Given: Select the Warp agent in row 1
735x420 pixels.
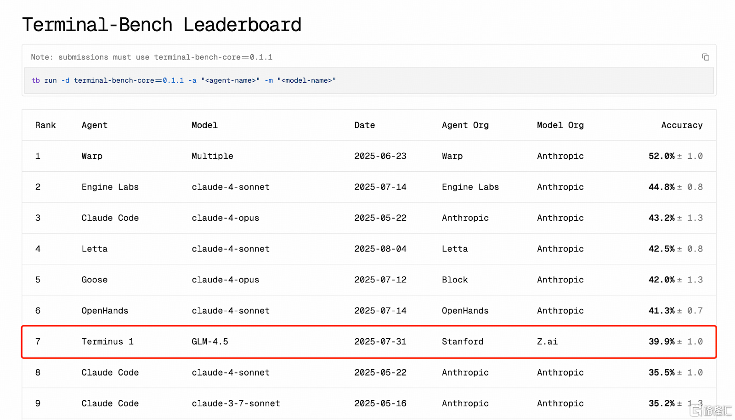Looking at the screenshot, I should pyautogui.click(x=92, y=156).
